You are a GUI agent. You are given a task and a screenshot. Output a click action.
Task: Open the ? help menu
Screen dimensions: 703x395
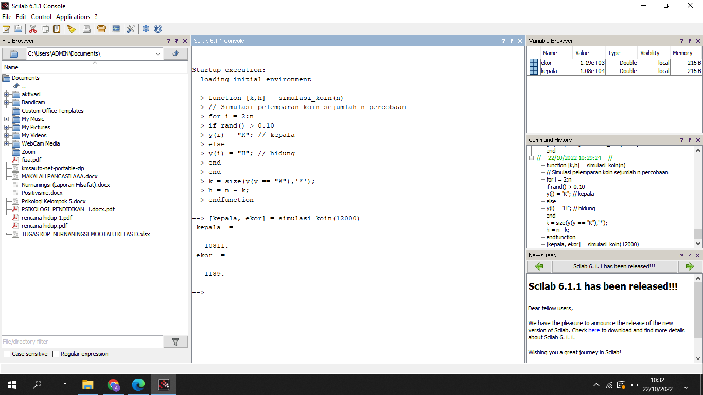coord(96,17)
